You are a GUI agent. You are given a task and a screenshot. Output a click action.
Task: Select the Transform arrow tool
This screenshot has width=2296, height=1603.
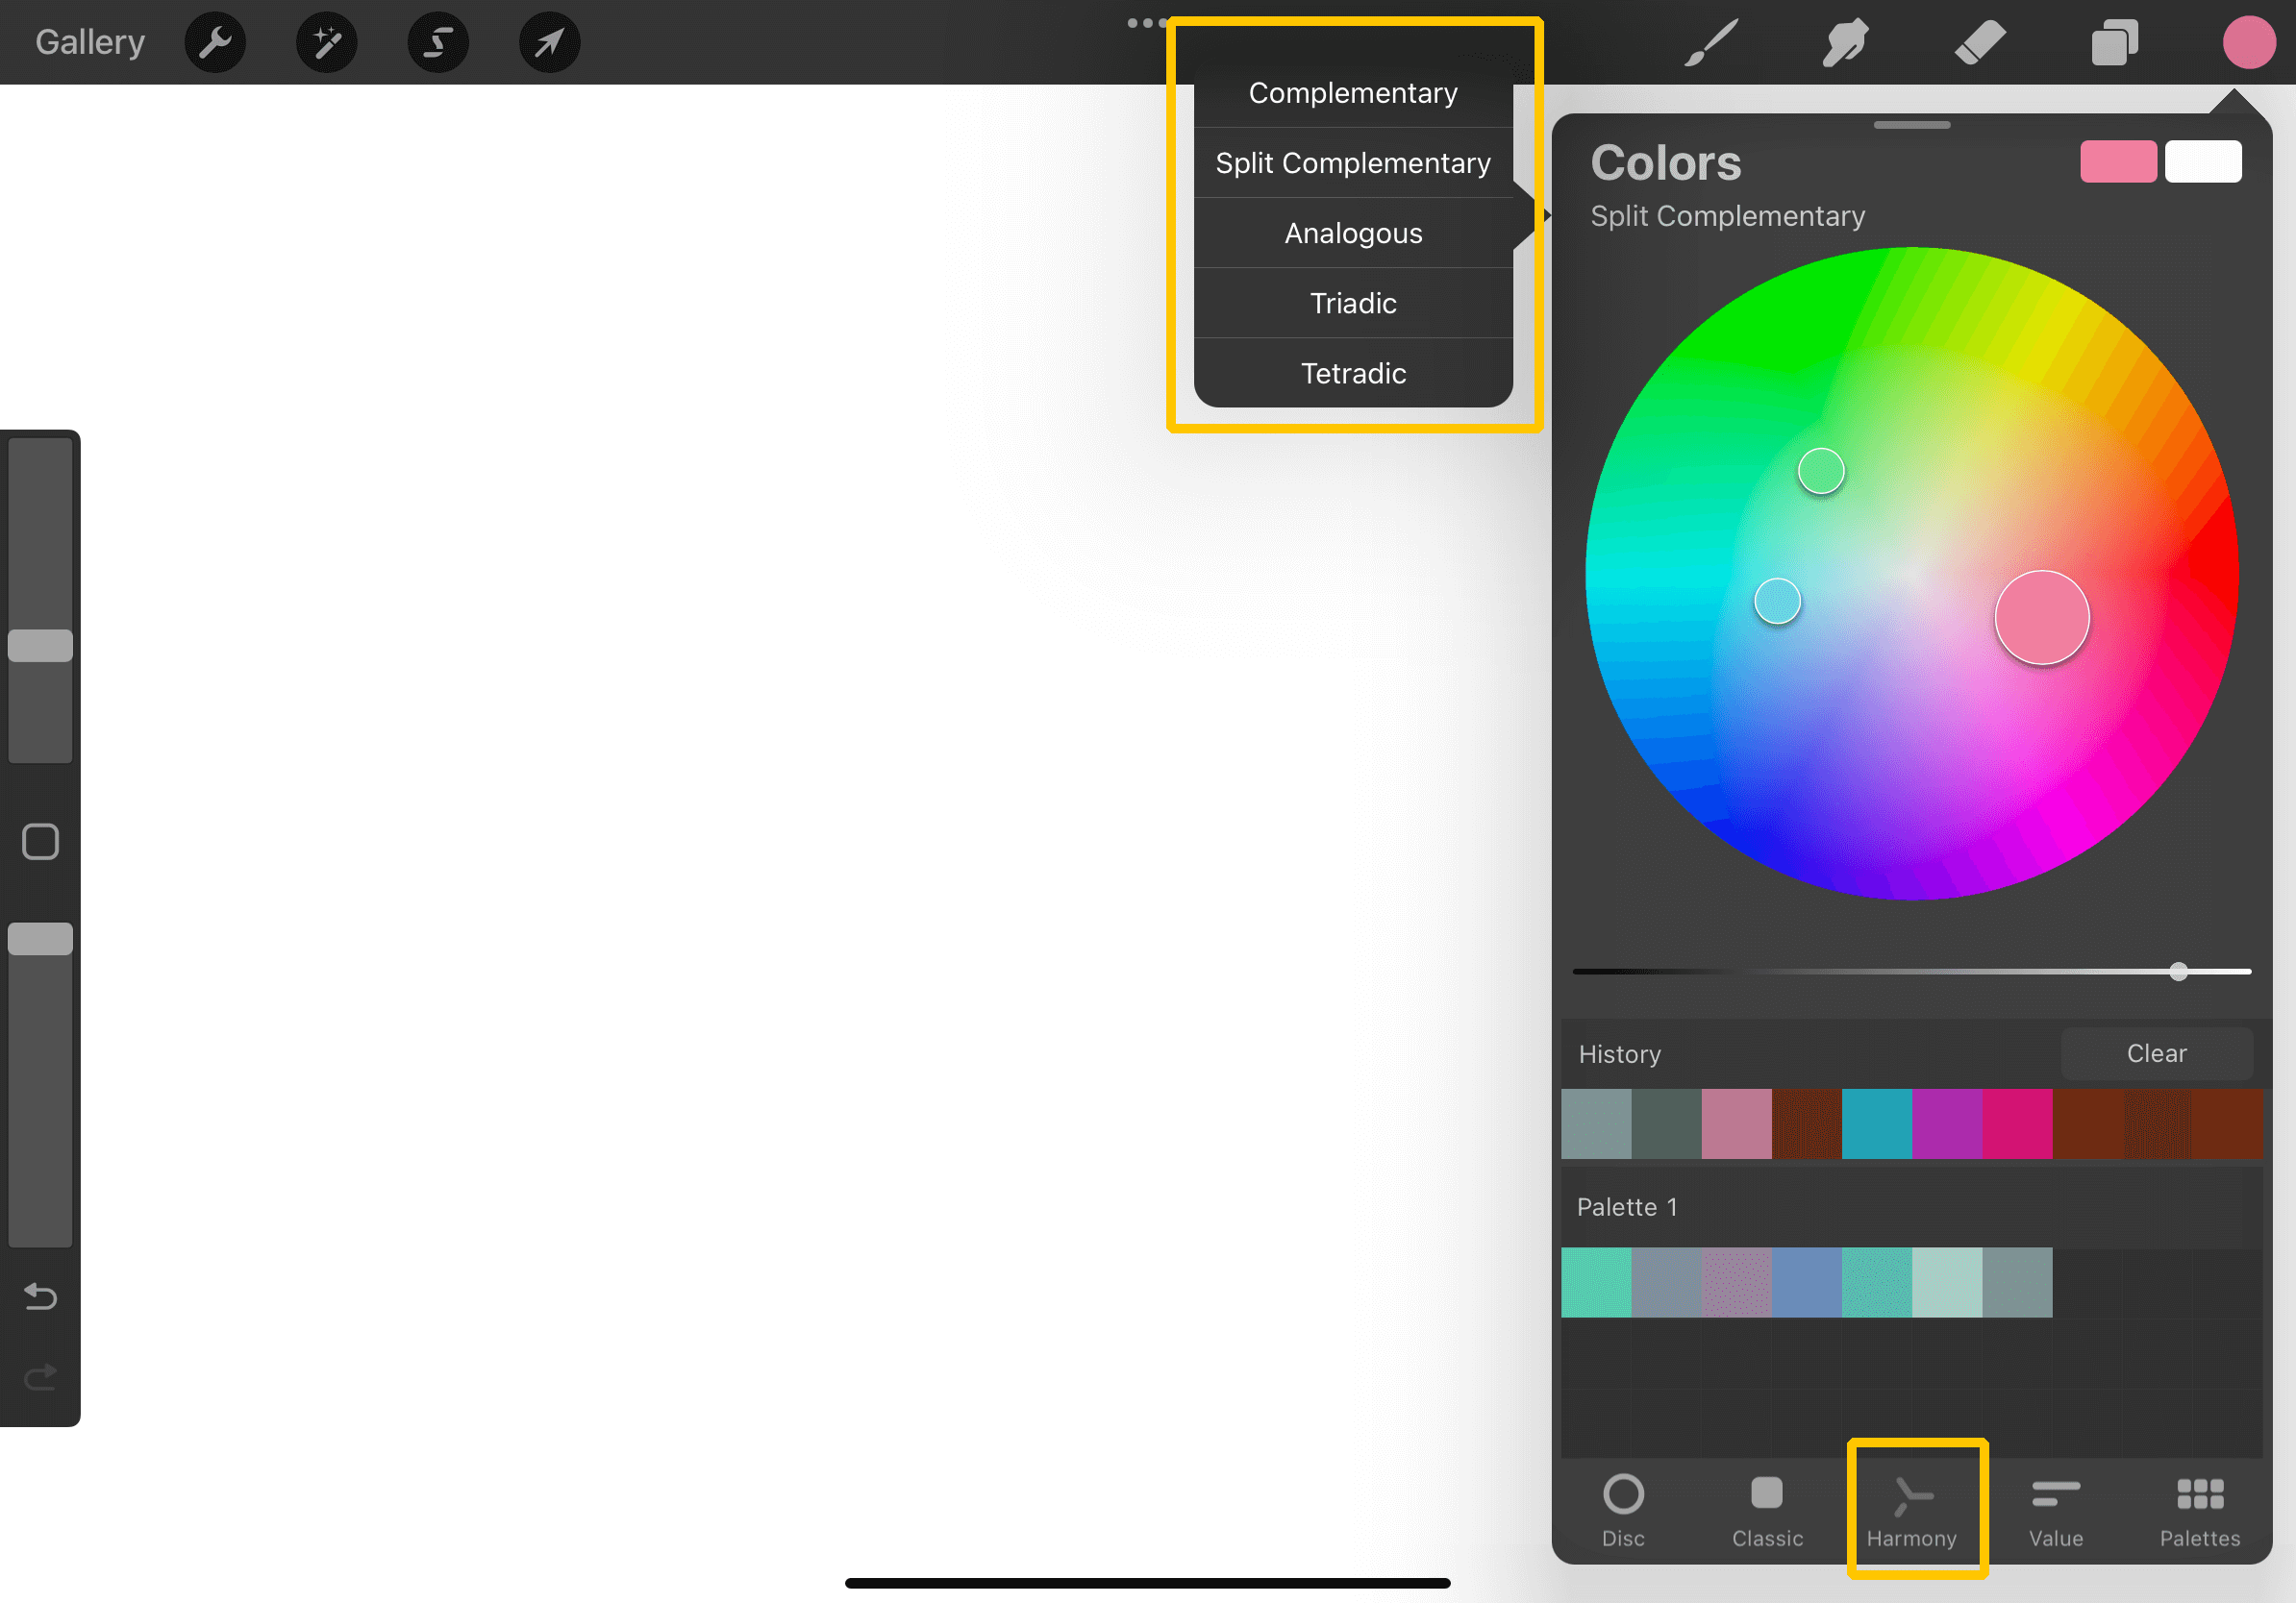[549, 42]
